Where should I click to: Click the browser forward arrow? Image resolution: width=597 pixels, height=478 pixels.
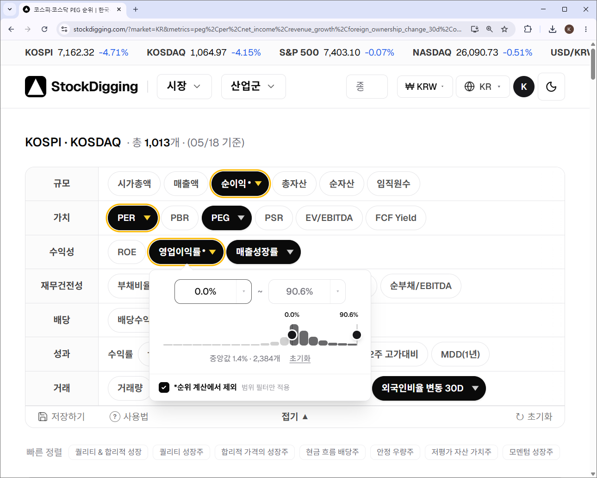pyautogui.click(x=28, y=29)
